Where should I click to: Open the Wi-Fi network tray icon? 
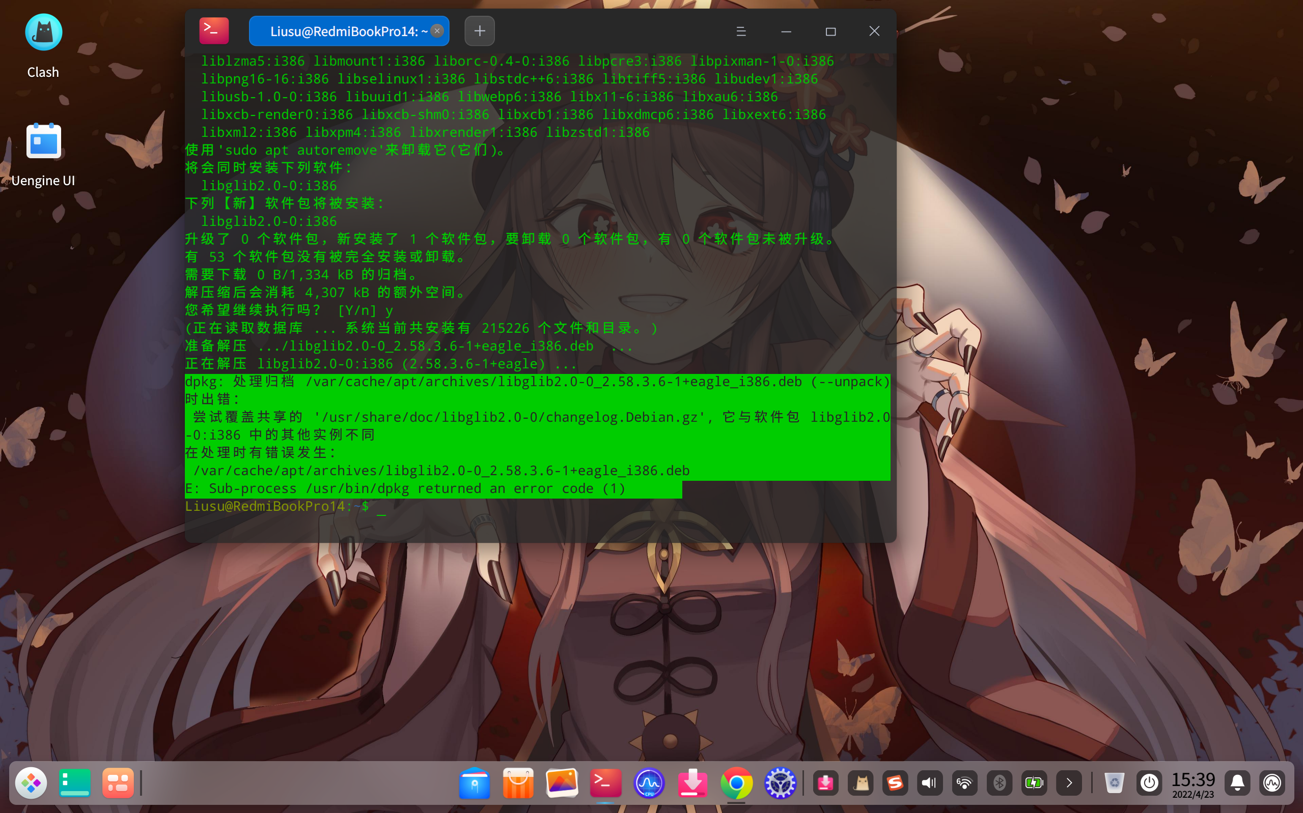[964, 783]
